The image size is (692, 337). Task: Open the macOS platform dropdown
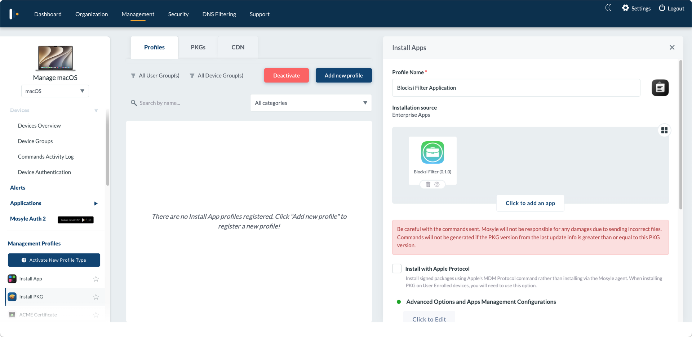55,91
